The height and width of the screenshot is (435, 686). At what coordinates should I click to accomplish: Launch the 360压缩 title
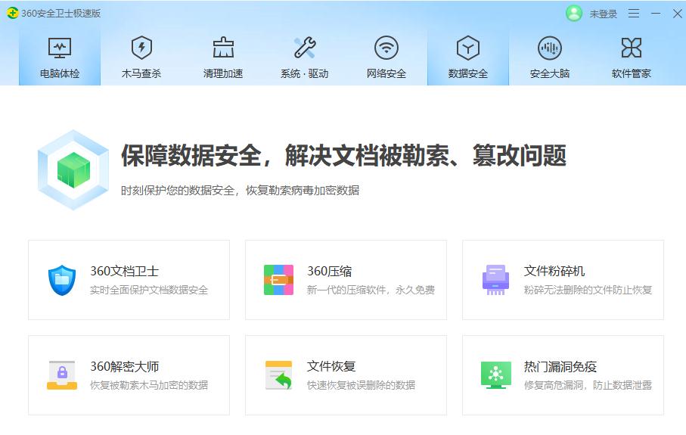pyautogui.click(x=330, y=271)
